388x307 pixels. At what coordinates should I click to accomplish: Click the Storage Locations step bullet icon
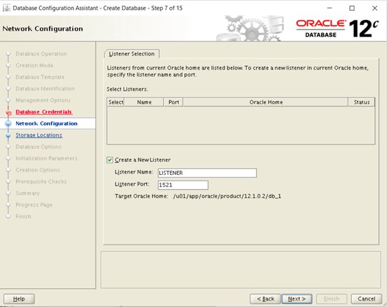coord(9,135)
